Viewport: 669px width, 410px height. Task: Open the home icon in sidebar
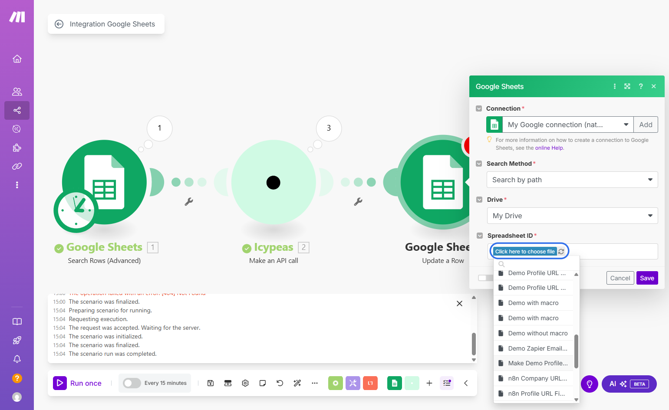[x=17, y=59]
